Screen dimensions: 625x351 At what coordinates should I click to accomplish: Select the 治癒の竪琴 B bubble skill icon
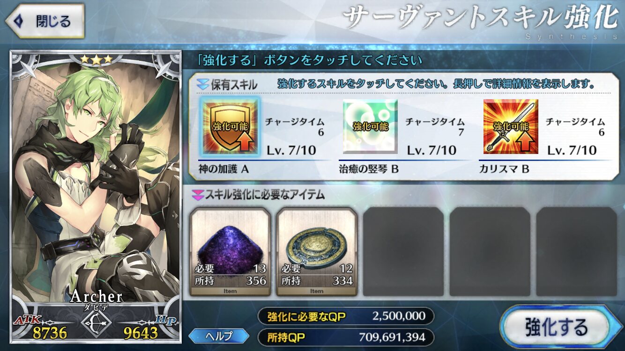click(x=370, y=126)
